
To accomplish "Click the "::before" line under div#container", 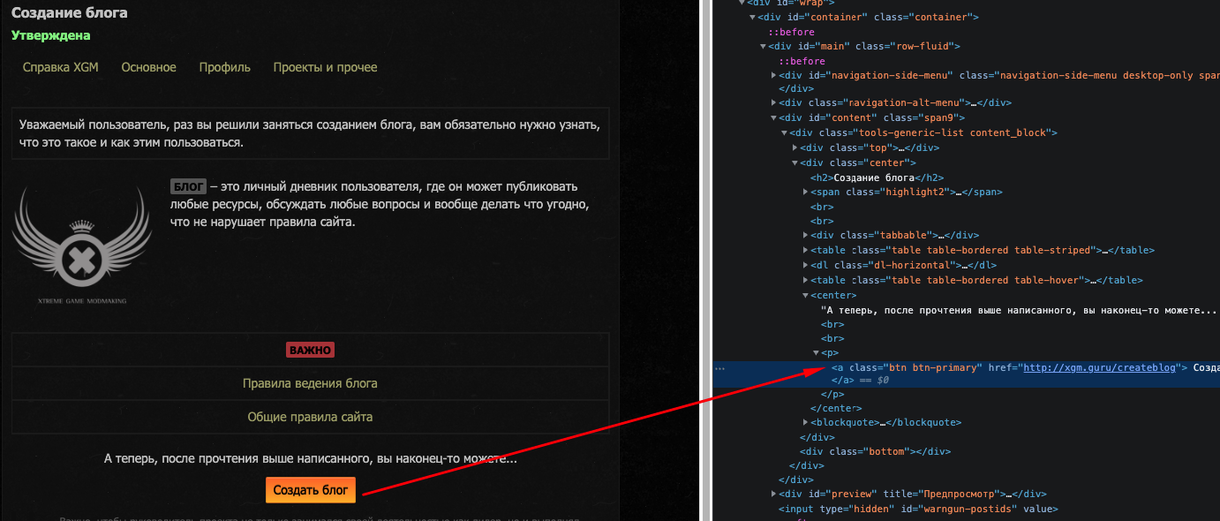I will [x=790, y=32].
